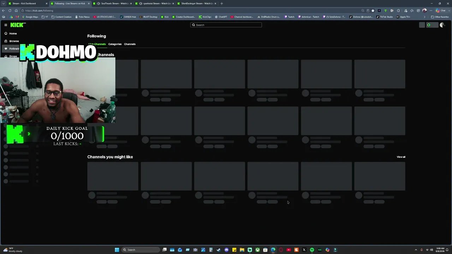Go back to the previous page
Screen dimensions: 452x254
[x=4, y=11]
